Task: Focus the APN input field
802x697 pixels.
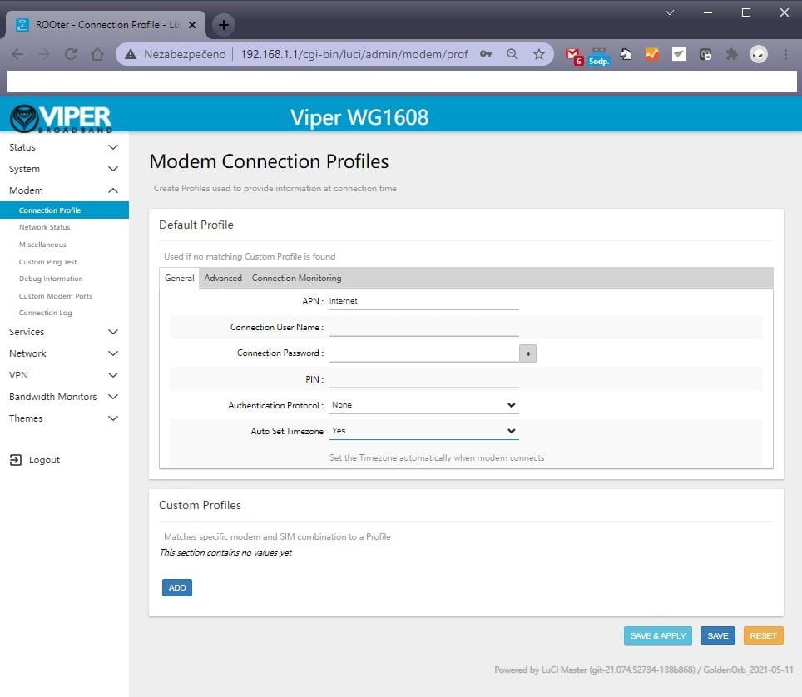Action: click(x=424, y=301)
